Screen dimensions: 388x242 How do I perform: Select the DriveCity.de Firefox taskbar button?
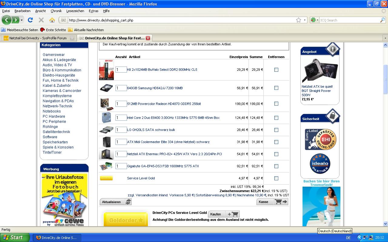[57, 238]
